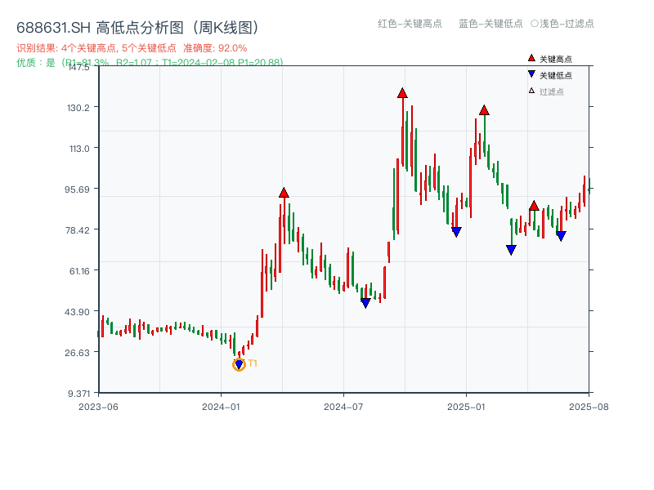Click the blue low triangle below the 2024-07 dip
Viewport: 654px width, 490px height.
click(365, 301)
